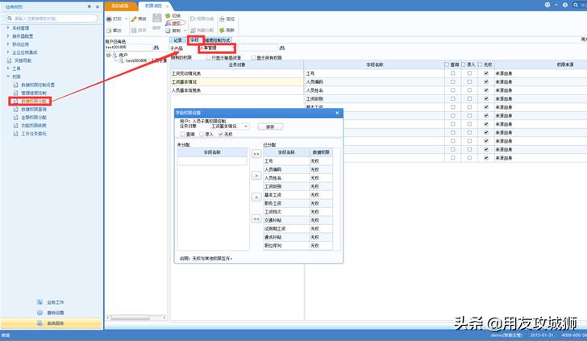Switch to the 记录 tab
This screenshot has width=587, height=341.
[178, 40]
